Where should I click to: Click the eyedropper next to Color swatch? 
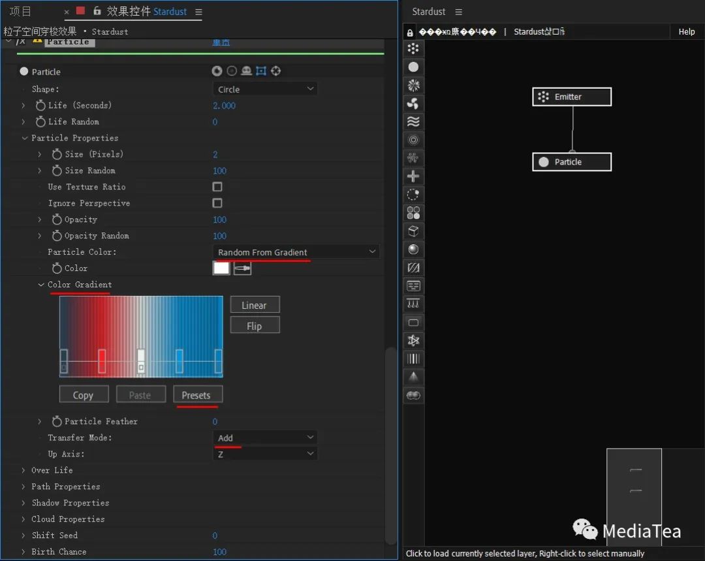pos(242,268)
